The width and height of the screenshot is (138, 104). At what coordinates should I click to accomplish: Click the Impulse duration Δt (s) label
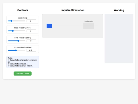coord(23,48)
